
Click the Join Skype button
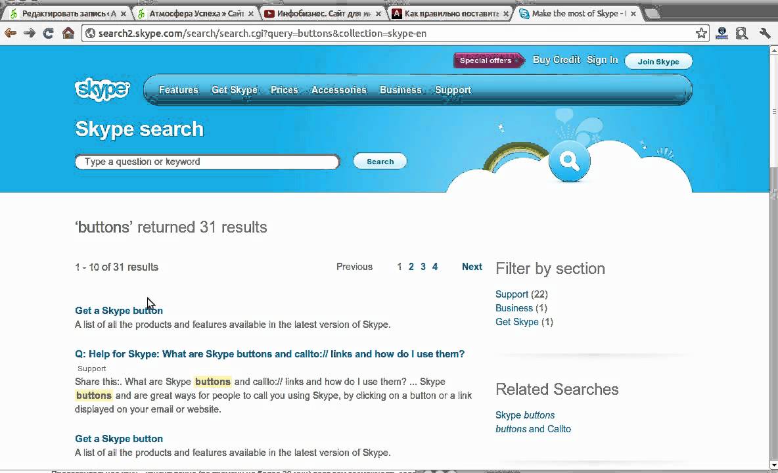coord(658,62)
